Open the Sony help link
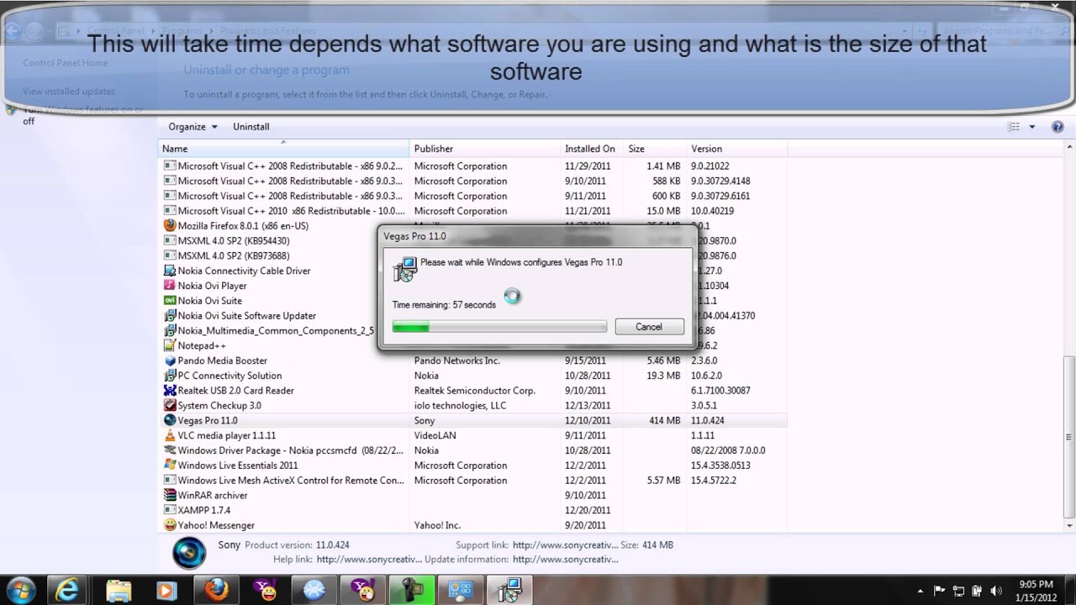 tap(369, 559)
